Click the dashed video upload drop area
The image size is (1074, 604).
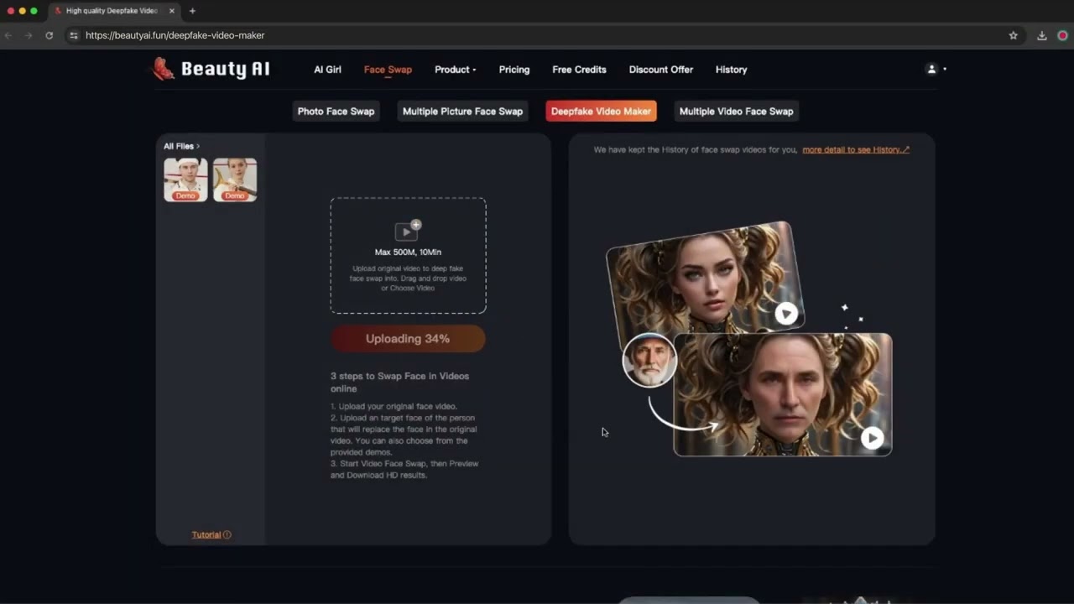coord(408,256)
